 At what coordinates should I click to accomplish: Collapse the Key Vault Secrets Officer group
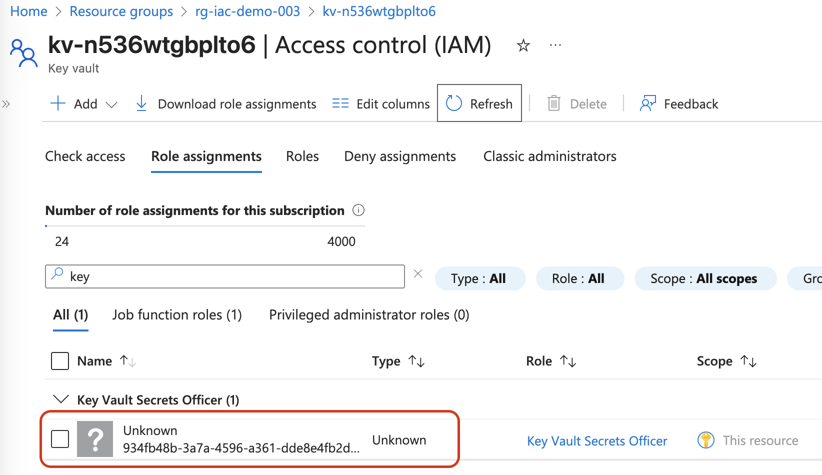click(x=60, y=399)
